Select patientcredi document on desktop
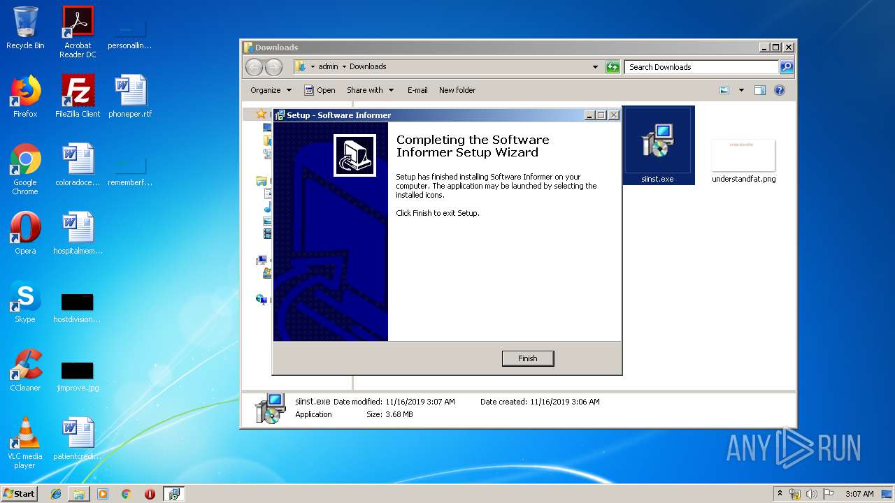The height and width of the screenshot is (503, 895). (78, 439)
